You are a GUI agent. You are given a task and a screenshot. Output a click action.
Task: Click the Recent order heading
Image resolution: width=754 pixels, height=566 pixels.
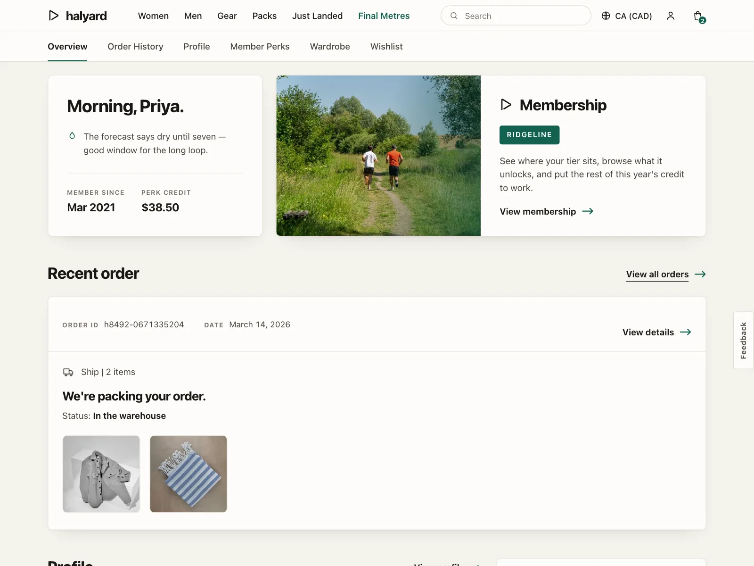point(93,274)
